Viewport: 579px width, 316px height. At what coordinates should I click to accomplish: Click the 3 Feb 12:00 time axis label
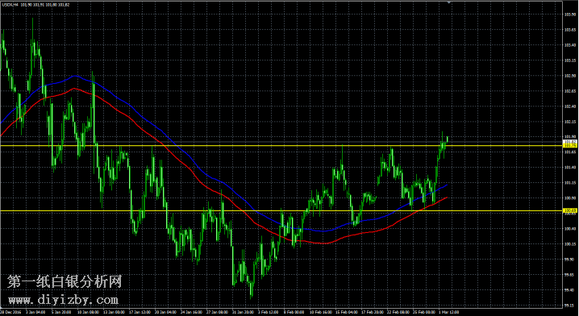point(268,312)
